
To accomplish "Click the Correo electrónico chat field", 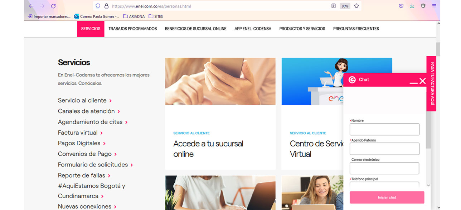I will click(384, 168).
